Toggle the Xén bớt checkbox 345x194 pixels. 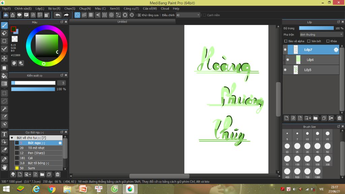pos(309,41)
